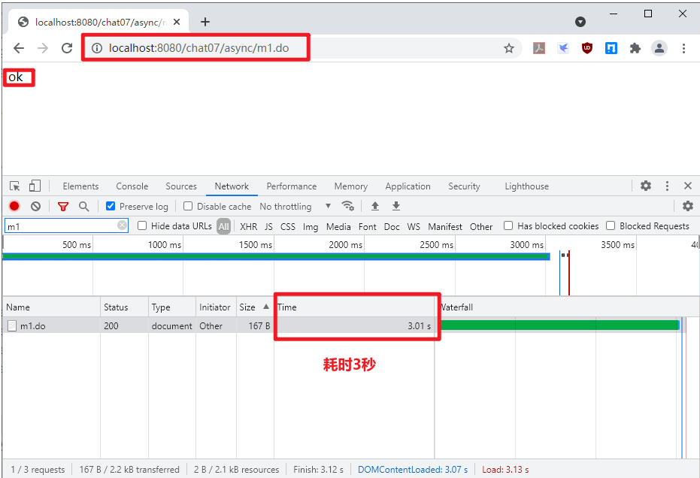Open DevTools settings gear

646,186
